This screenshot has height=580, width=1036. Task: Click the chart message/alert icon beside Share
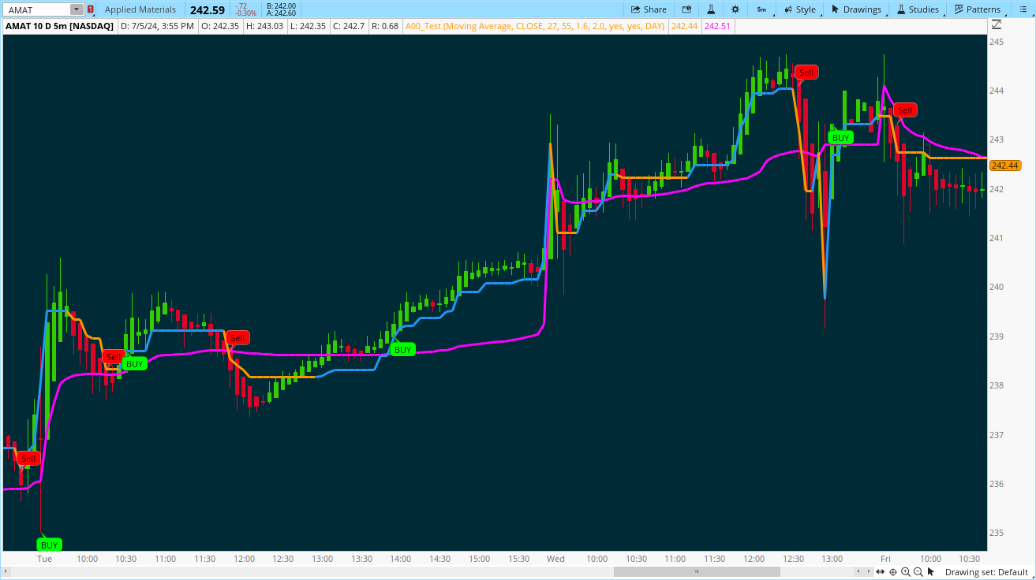[686, 9]
